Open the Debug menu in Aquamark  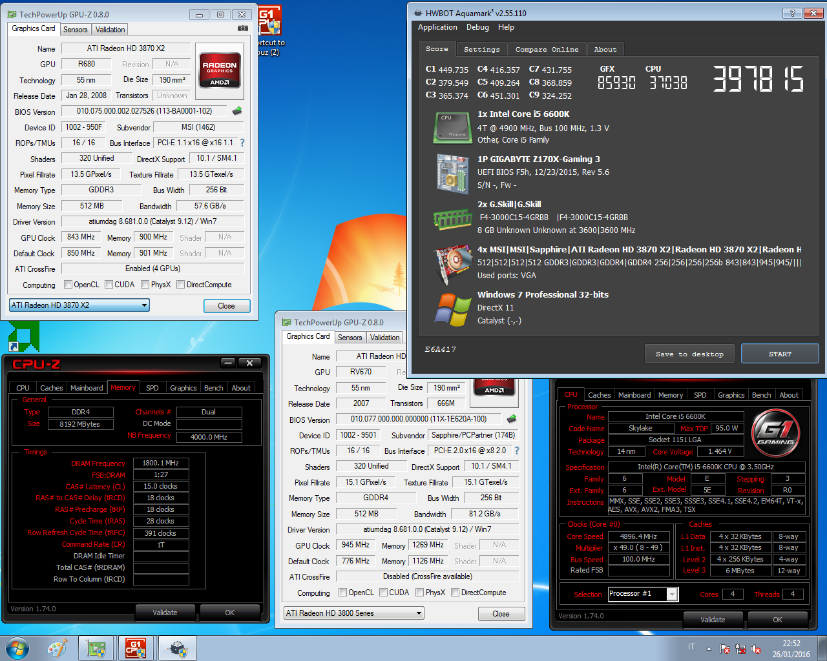pos(477,27)
